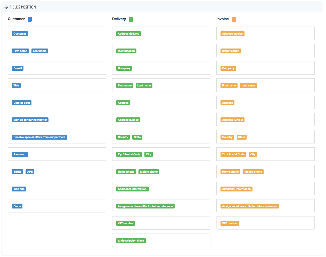Click the green Mobile phone tag
The height and width of the screenshot is (257, 326).
[149, 172]
